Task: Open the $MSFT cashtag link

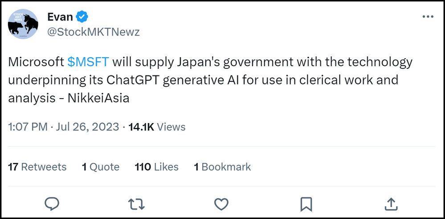Action: point(88,62)
